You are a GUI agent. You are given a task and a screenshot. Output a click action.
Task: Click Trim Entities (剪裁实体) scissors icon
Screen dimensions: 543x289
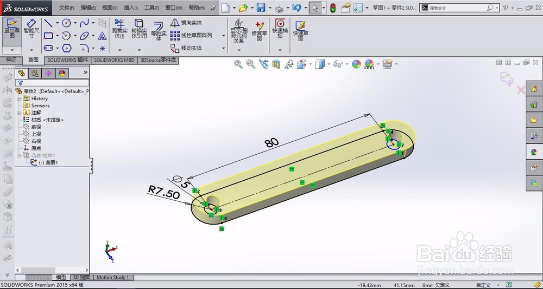[x=119, y=23]
